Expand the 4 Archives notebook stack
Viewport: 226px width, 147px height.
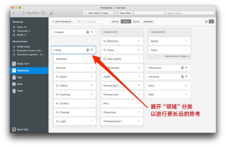(168, 77)
